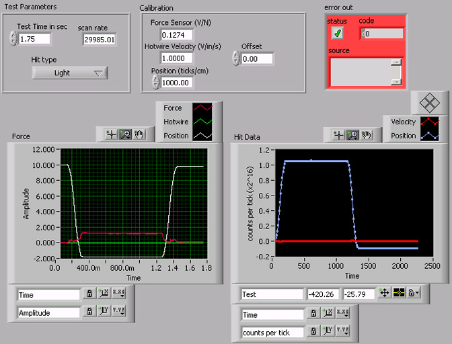This screenshot has height=344, width=452.
Task: Open the Force graph Amplitude axis format menu
Action: [118, 311]
